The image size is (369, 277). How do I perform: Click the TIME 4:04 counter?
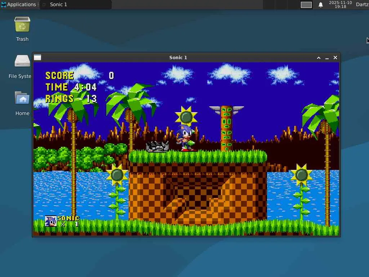(71, 87)
